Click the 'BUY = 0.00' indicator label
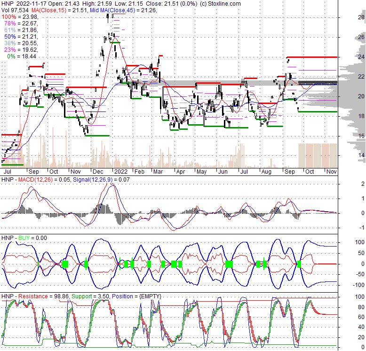Screen dimensions: 366x351 pos(32,238)
